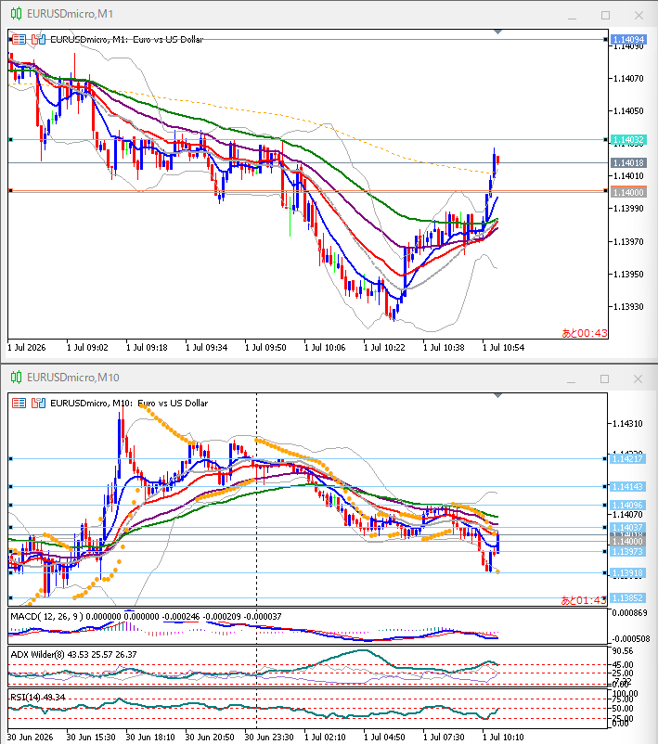658x744 pixels.
Task: Click the 1.13973 level label in M10 chart
Action: [x=627, y=551]
